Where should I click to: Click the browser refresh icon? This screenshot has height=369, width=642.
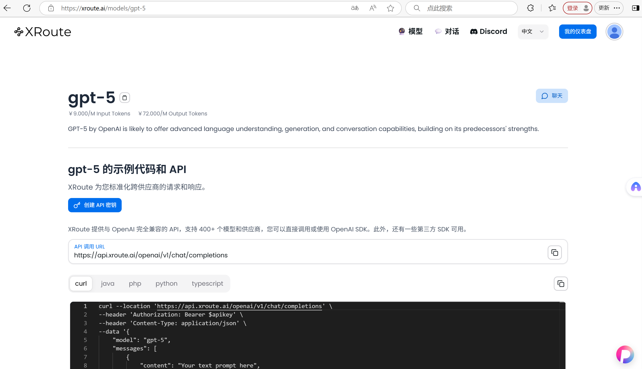coord(27,8)
